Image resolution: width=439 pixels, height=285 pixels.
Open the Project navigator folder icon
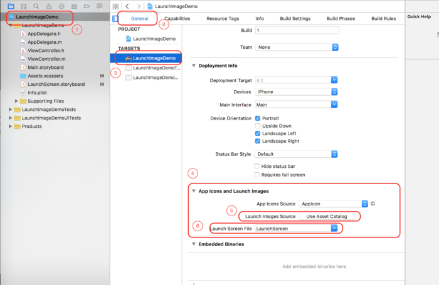click(x=11, y=6)
